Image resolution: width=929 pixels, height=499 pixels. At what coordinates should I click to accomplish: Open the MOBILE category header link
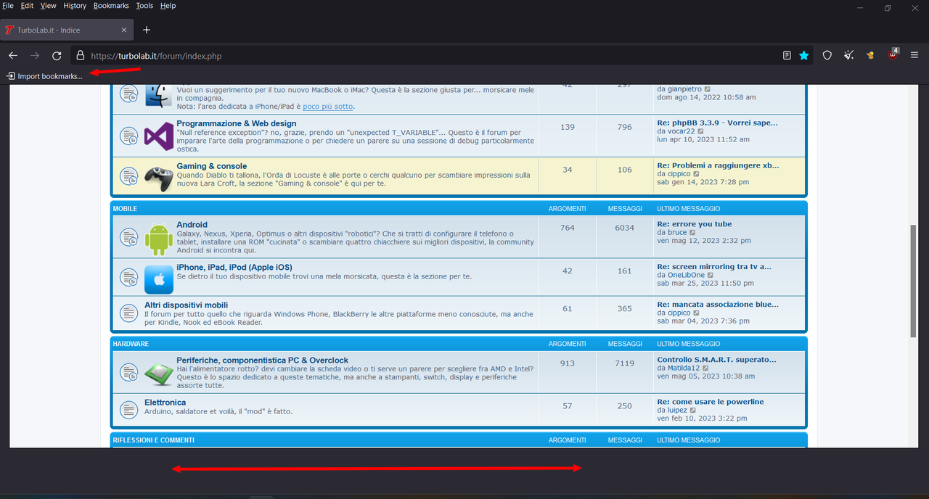pyautogui.click(x=125, y=209)
